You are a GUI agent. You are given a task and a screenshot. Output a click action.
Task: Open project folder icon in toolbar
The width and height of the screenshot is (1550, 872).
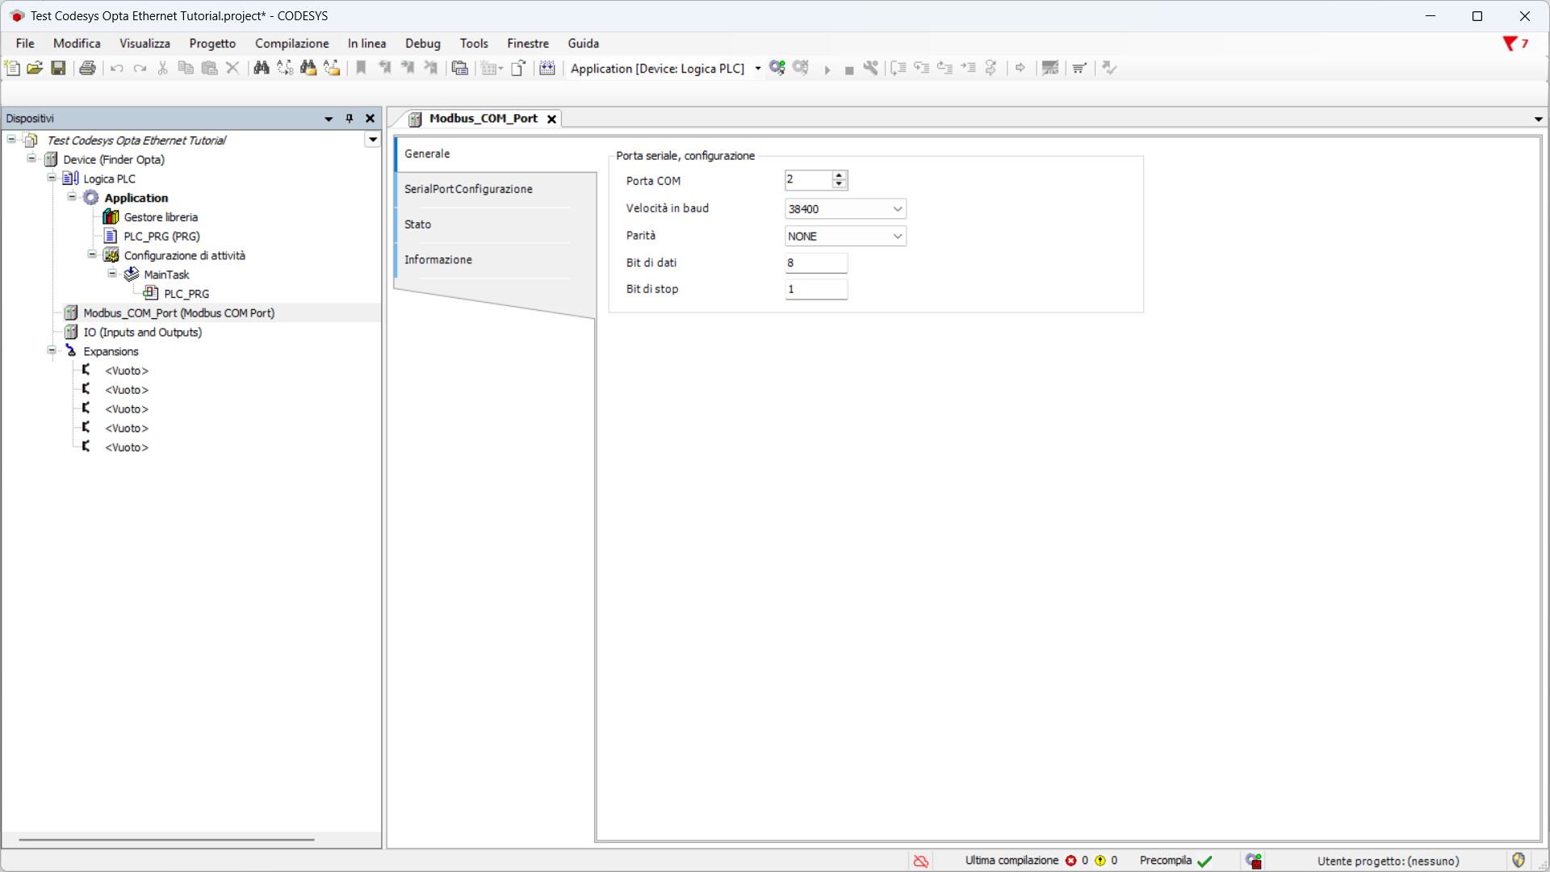(x=35, y=68)
